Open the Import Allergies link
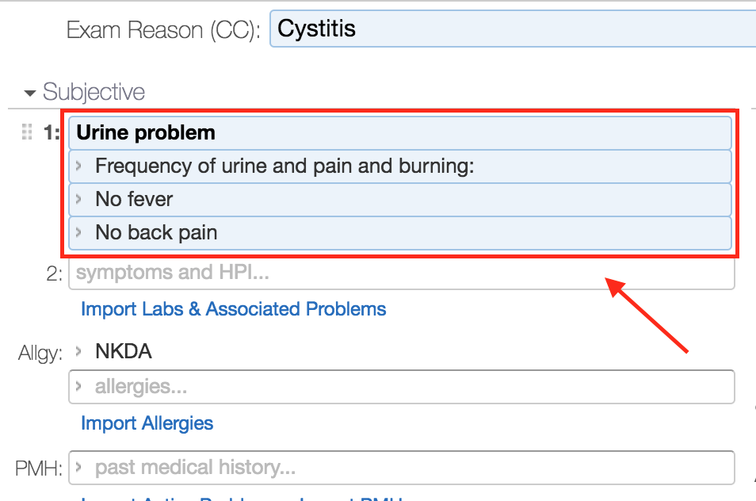Viewport: 756px width, 501px height. [x=147, y=423]
